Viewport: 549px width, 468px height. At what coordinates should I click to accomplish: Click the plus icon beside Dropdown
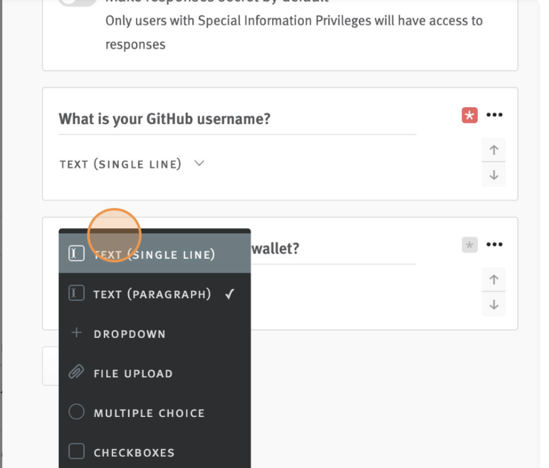click(76, 333)
